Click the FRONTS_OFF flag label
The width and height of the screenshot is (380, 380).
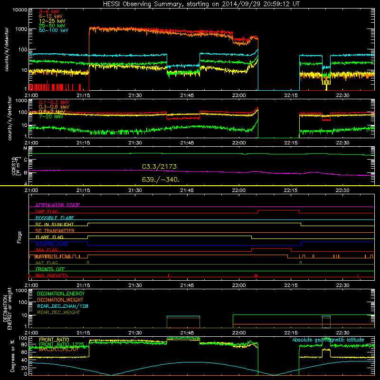(x=50, y=269)
